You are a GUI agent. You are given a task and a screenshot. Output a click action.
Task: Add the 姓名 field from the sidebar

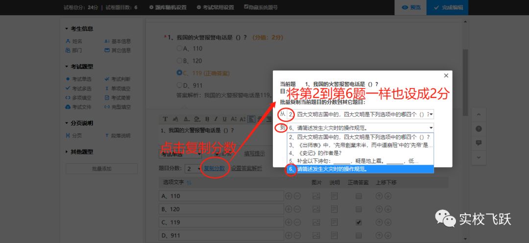(74, 42)
